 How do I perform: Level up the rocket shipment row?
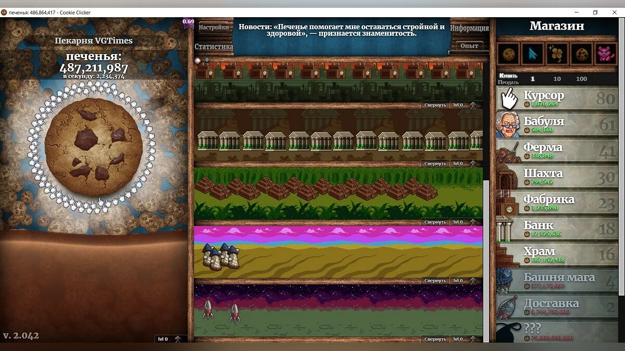(x=466, y=339)
